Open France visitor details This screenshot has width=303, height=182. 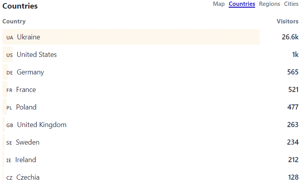coord(151,89)
